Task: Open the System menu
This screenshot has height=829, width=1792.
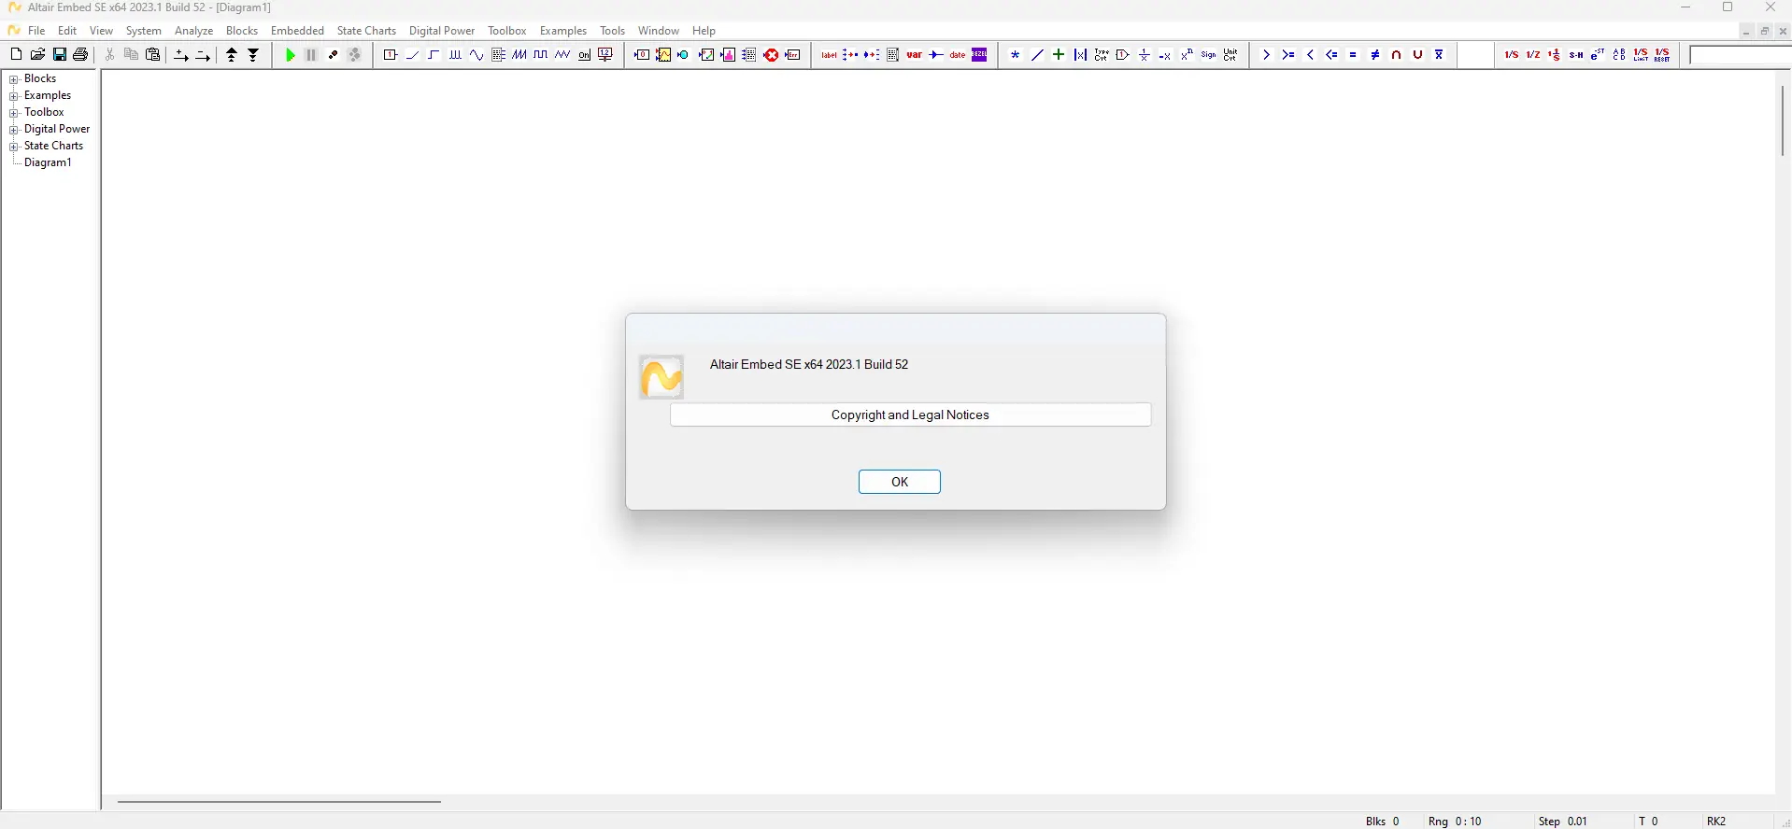Action: tap(144, 31)
